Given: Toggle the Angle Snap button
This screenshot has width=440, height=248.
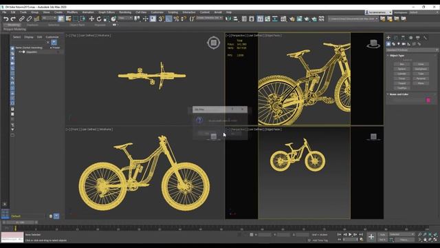Looking at the screenshot, I should 168,19.
